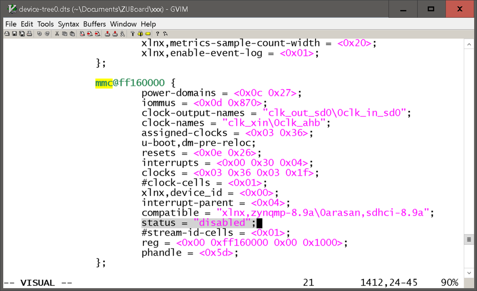
Task: Click the "90%" file position indicator
Action: coord(449,283)
